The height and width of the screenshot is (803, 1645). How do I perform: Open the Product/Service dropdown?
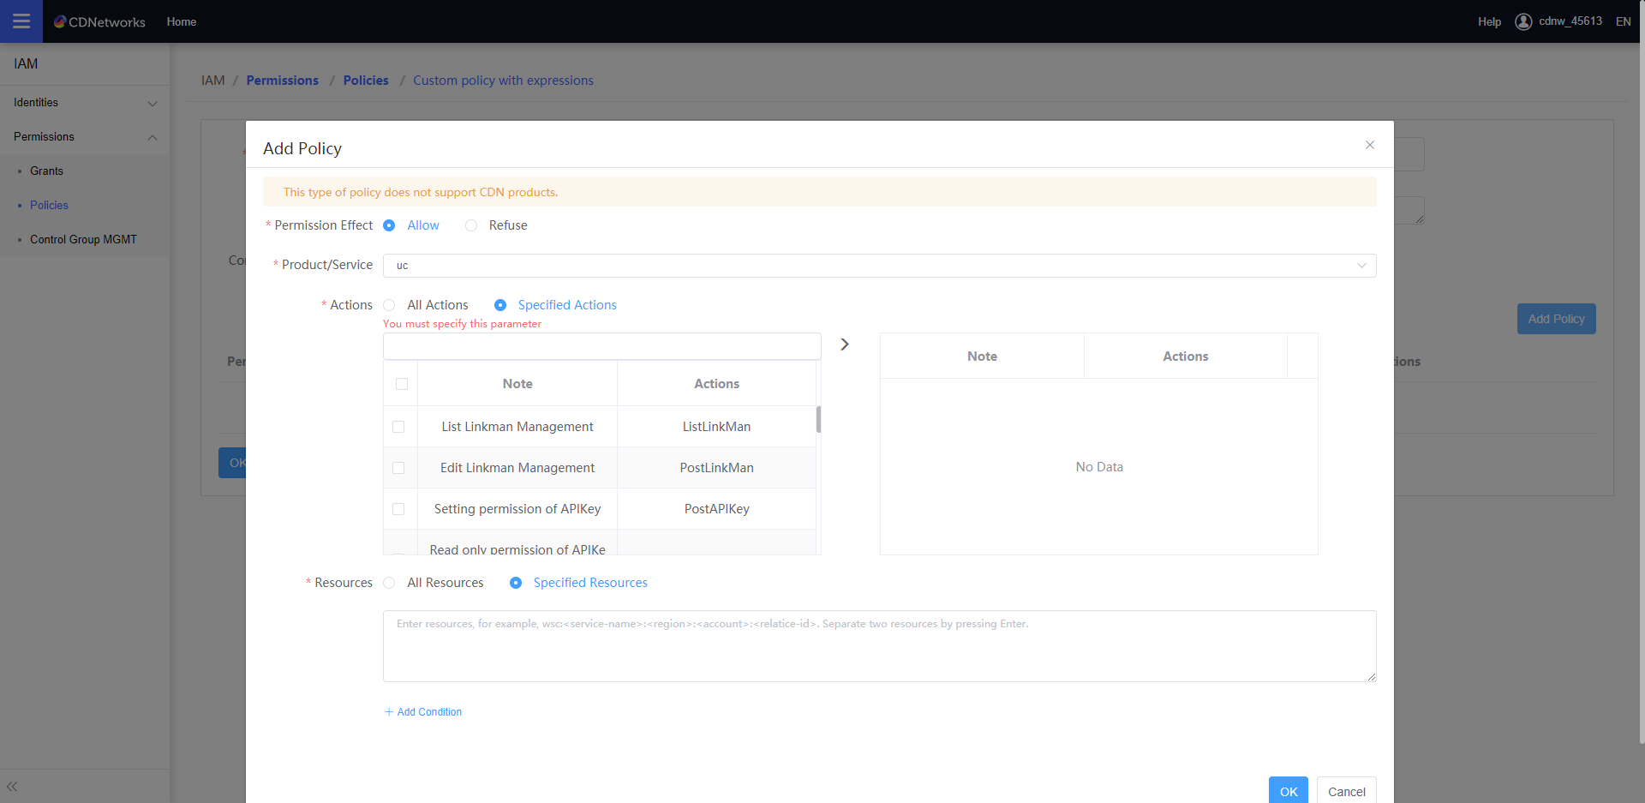tap(879, 266)
